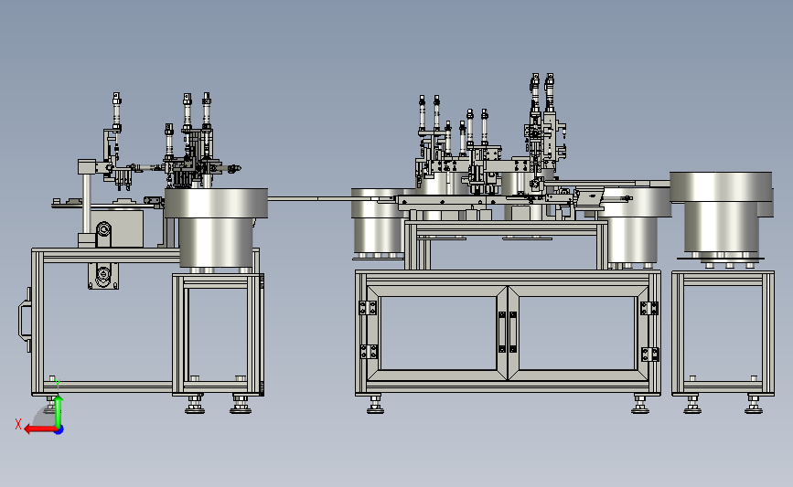Viewport: 793px width, 487px height.
Task: Pick the lower-left hinge of the center cabinet
Action: [369, 352]
